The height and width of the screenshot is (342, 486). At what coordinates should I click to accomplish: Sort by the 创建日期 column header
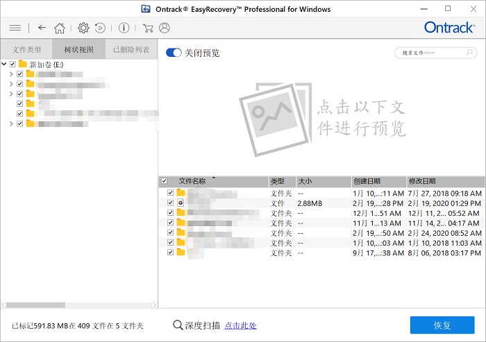379,181
